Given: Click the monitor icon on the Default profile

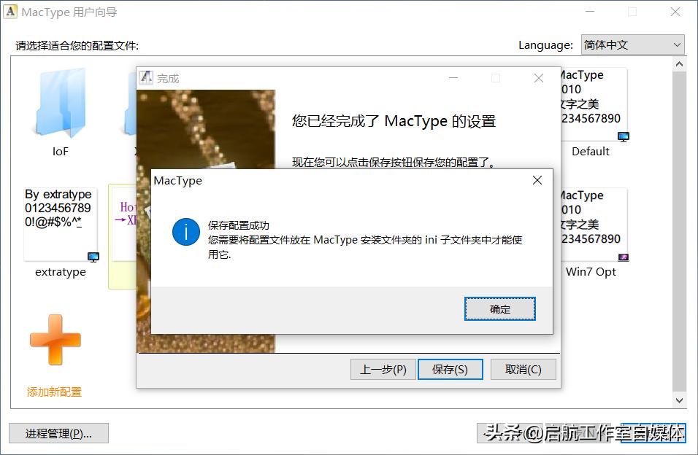Looking at the screenshot, I should pos(623,136).
